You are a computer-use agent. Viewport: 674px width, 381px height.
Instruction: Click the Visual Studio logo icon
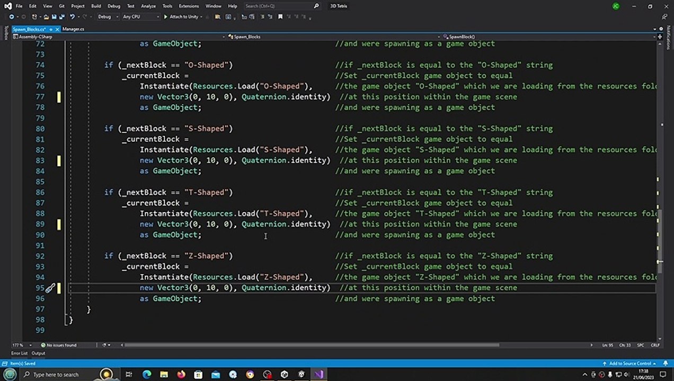tap(7, 6)
